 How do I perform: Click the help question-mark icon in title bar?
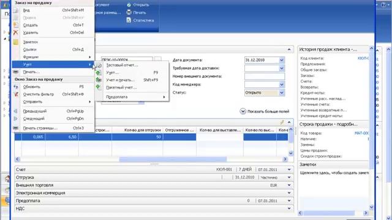click(x=383, y=5)
